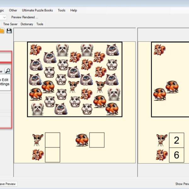Click the empty answer box beside the puzzle deer
This screenshot has width=189, height=189.
point(52,140)
